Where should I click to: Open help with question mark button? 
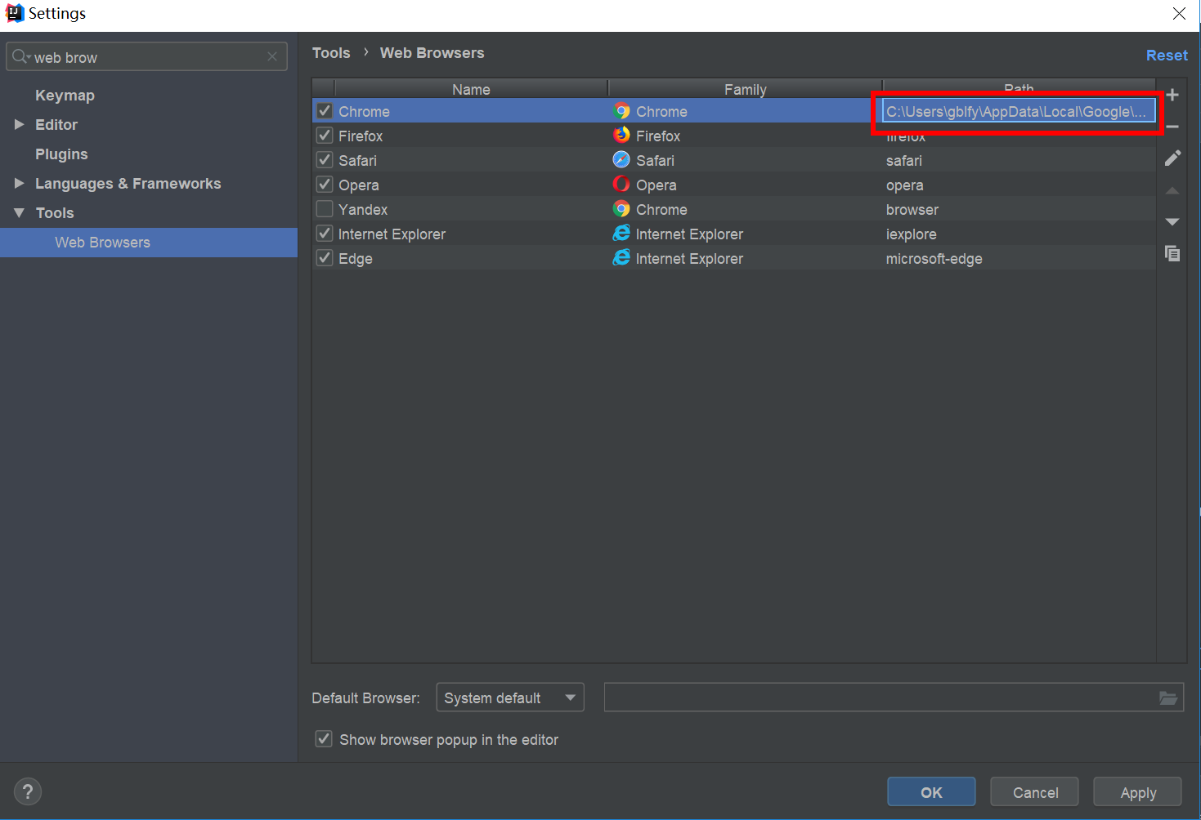[28, 791]
